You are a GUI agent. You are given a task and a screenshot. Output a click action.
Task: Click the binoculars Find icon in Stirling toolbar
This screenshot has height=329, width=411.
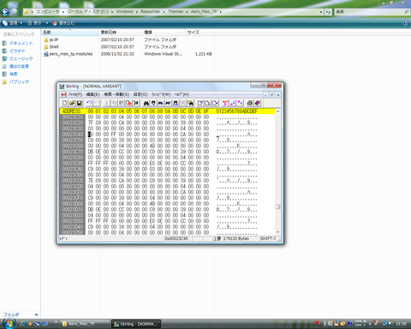click(x=146, y=103)
